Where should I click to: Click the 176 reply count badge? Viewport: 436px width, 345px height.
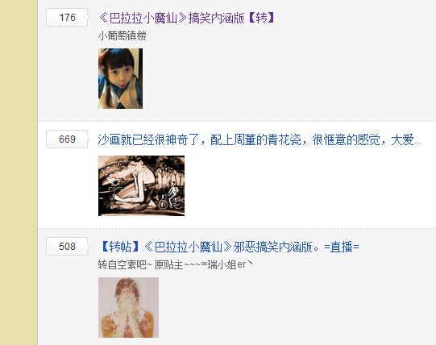pyautogui.click(x=67, y=18)
